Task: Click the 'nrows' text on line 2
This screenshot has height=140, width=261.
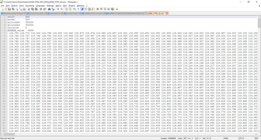Action: (x=11, y=20)
